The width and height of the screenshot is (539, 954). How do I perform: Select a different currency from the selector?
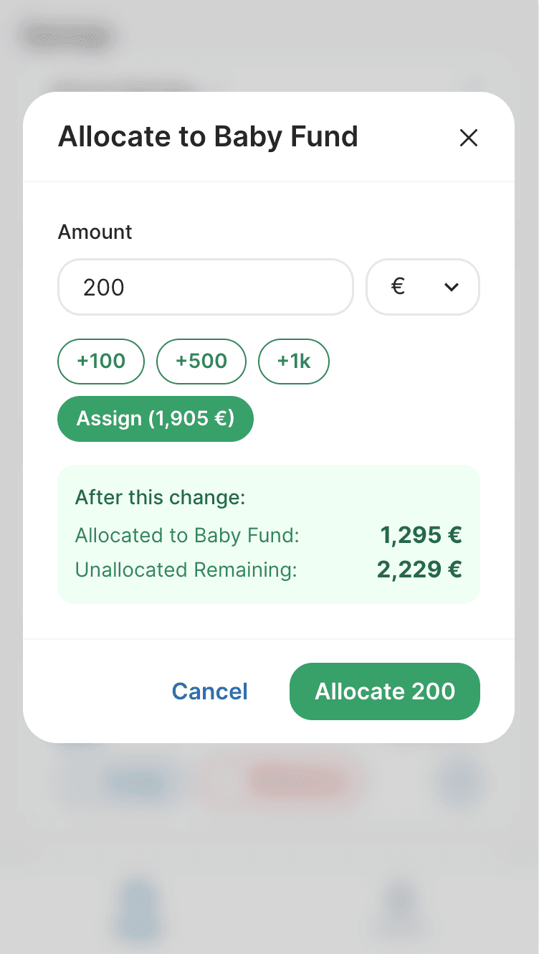(423, 287)
